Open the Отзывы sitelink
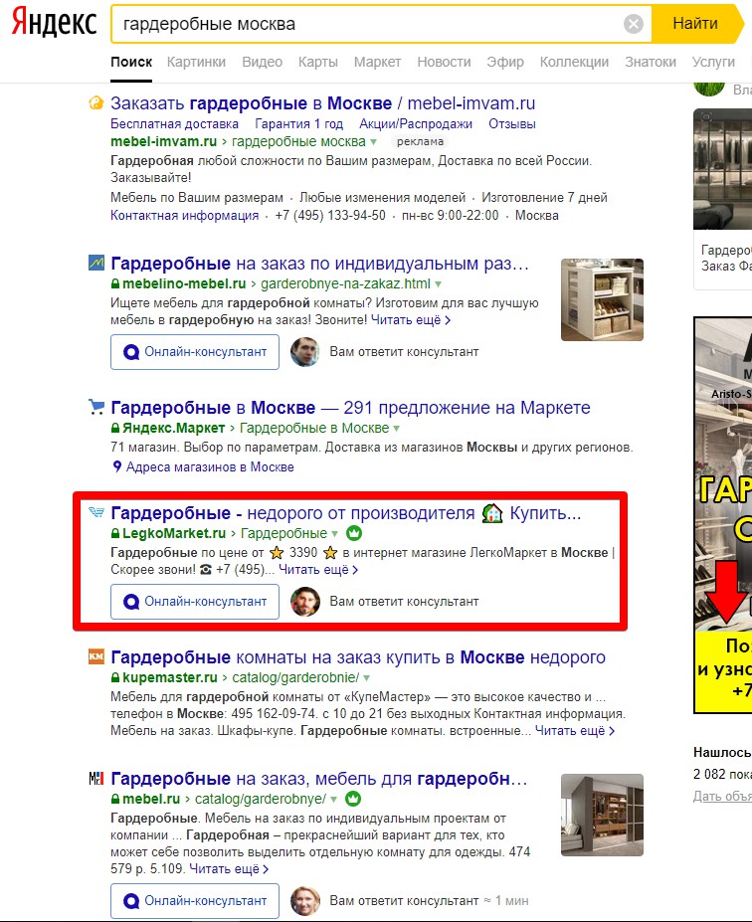Viewport: 752px width, 922px height. 512,124
